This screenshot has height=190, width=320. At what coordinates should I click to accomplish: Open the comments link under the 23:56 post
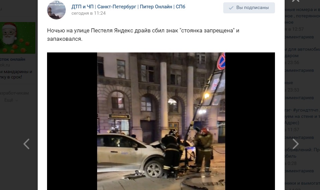(x=299, y=70)
